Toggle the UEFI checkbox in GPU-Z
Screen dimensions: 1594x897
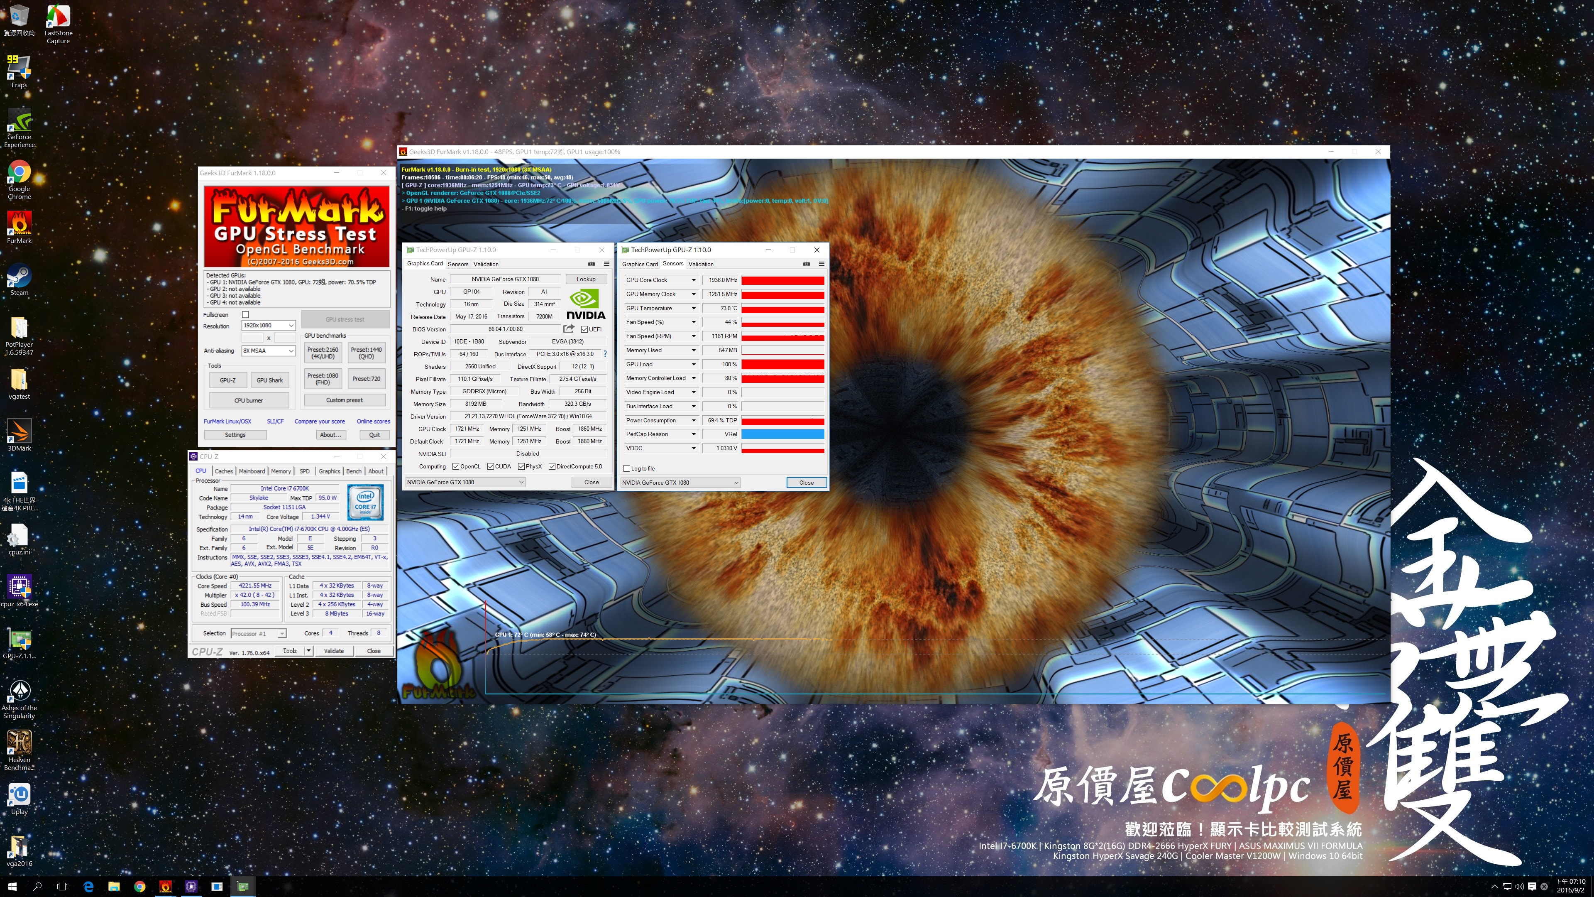tap(584, 329)
